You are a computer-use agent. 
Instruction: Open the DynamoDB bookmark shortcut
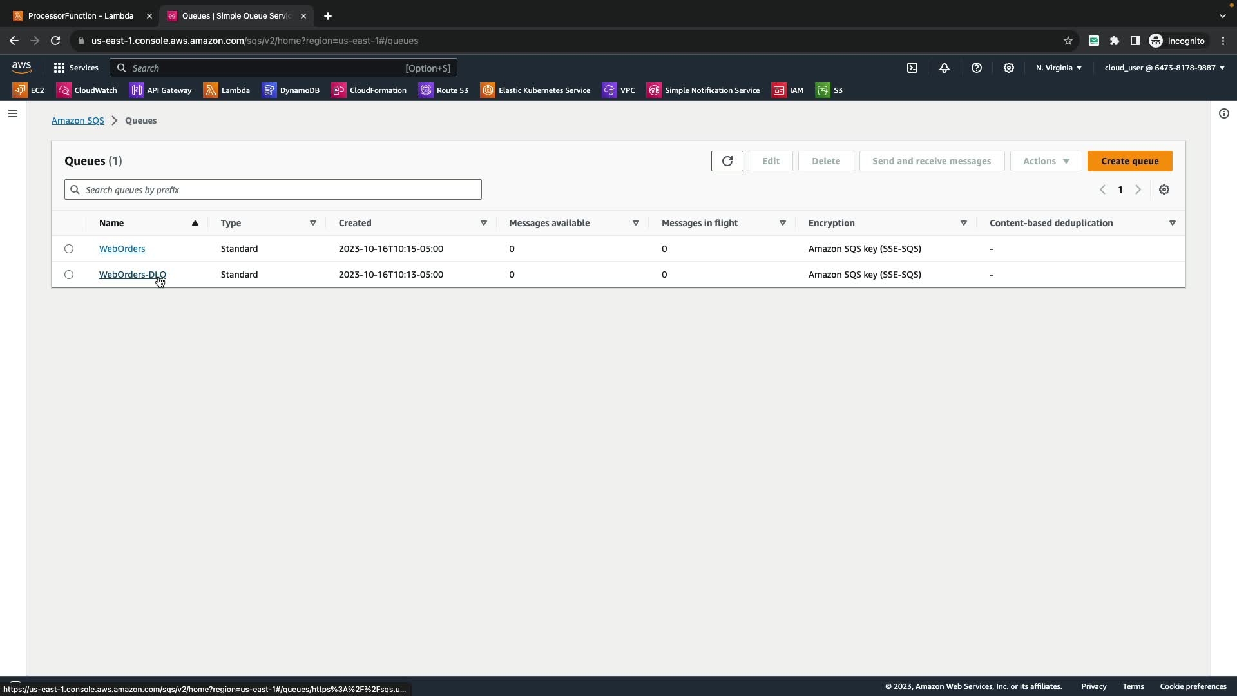291,90
